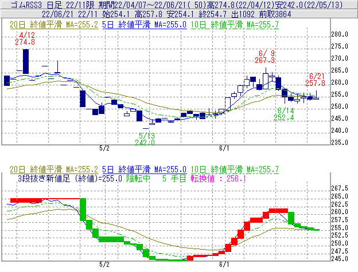Click the 6/14 252.4 low label

click(284, 114)
